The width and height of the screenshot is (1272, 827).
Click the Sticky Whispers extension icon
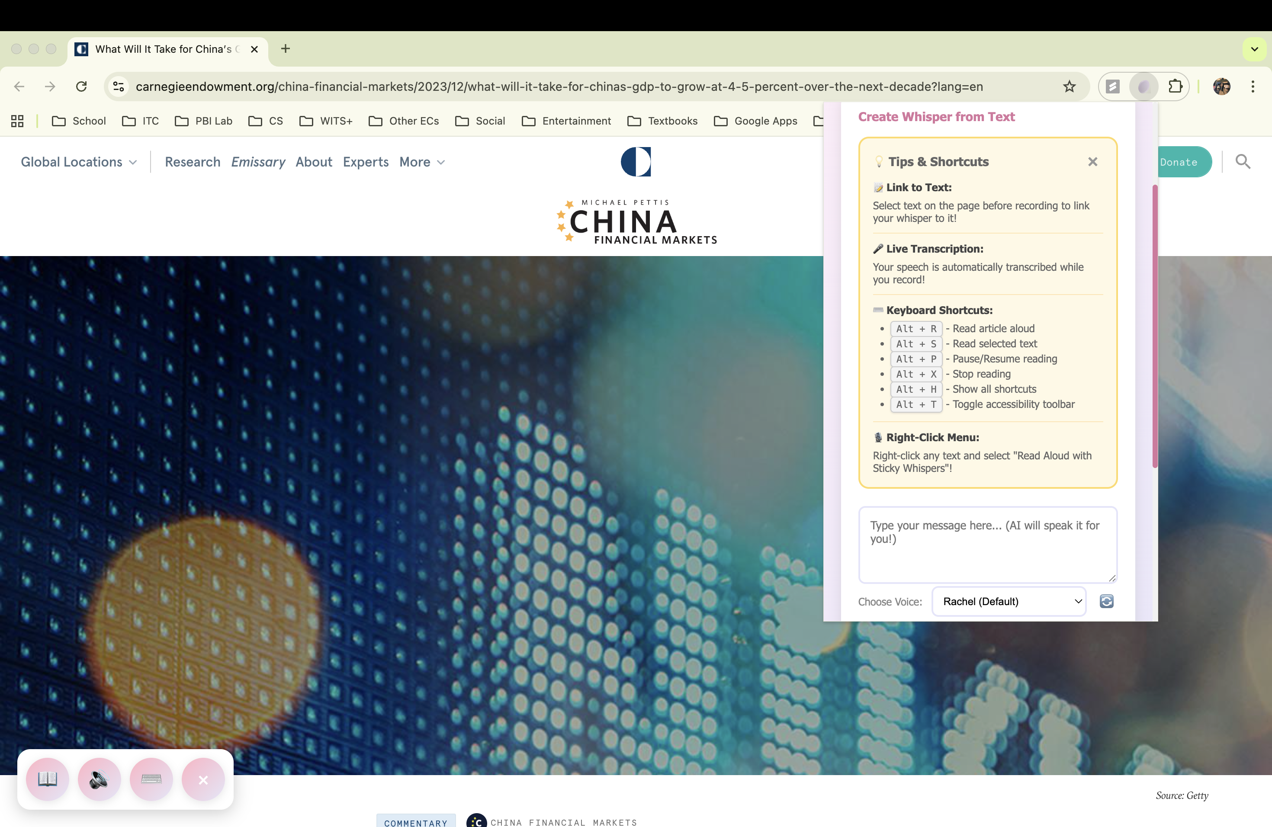1143,87
